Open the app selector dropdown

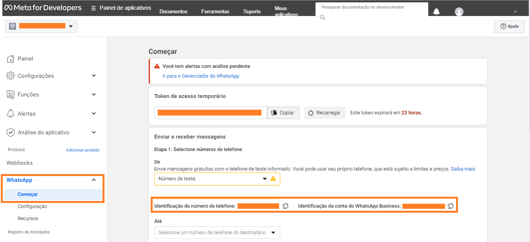[41, 26]
